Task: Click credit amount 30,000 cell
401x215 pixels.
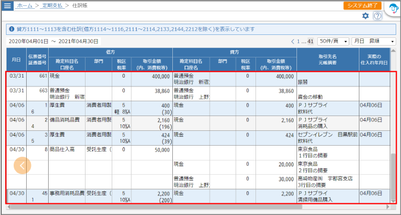Action: pos(276,182)
